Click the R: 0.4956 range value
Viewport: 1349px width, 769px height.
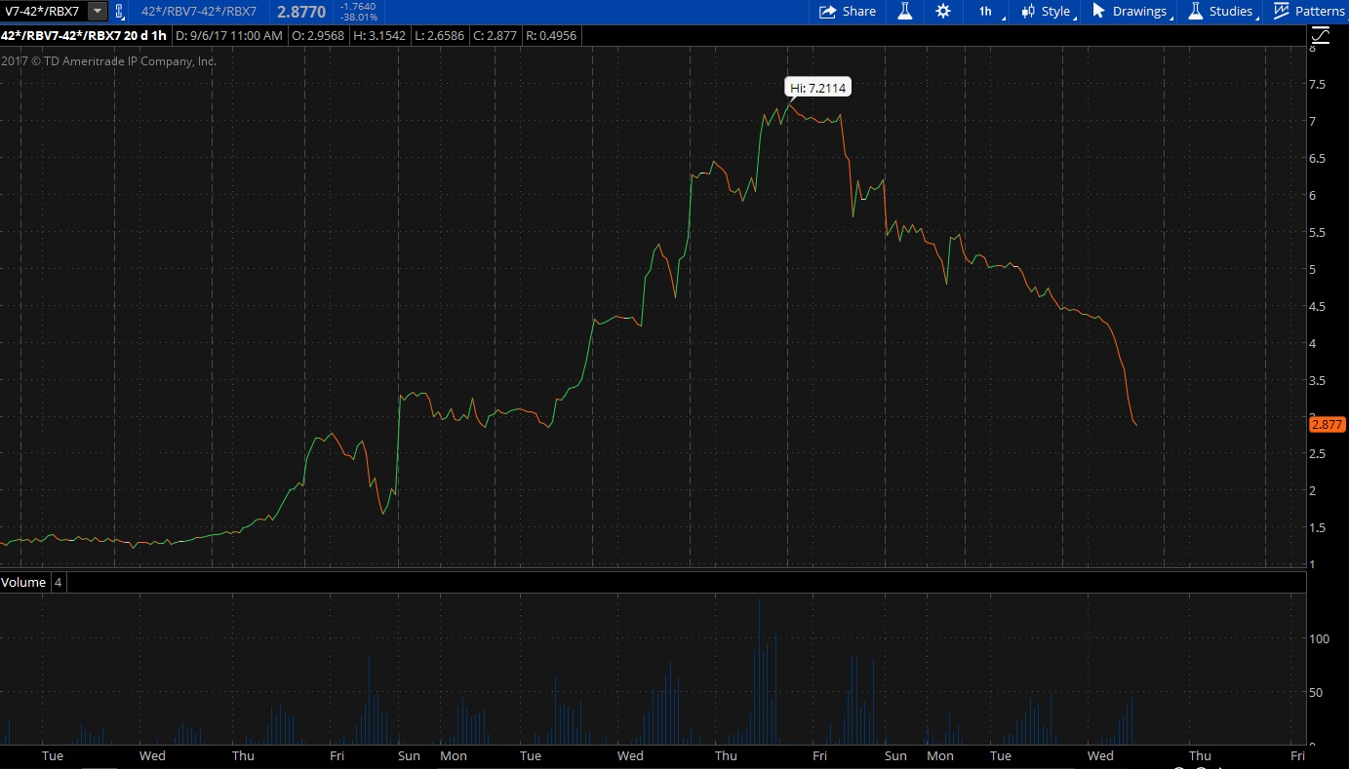(551, 36)
